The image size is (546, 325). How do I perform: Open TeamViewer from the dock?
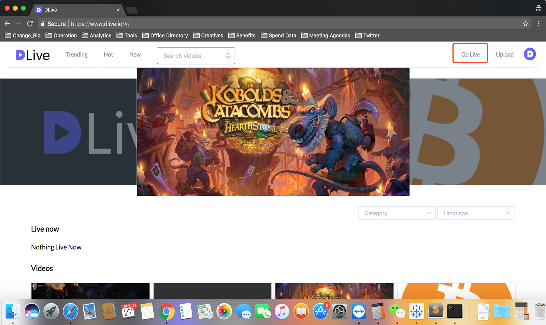tap(359, 311)
